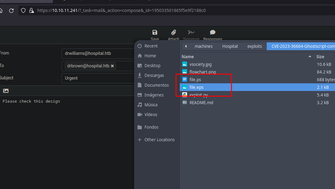
Task: Go to Home folder in sidebar
Action: coord(150,56)
